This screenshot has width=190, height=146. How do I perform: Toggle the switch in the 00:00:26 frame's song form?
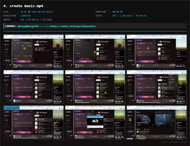15,56
